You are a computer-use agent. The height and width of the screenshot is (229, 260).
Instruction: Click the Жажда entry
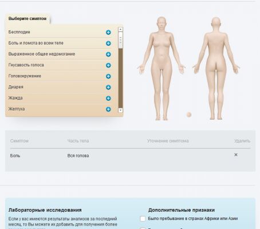[15, 98]
